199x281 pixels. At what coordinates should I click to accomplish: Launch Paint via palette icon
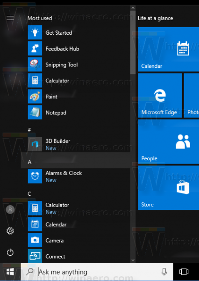coord(35,96)
